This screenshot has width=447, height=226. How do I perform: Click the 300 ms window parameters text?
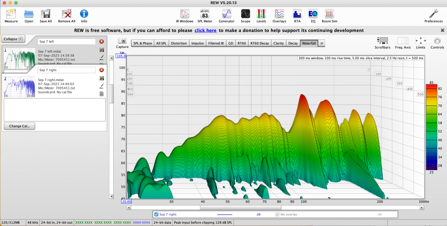tap(361, 58)
